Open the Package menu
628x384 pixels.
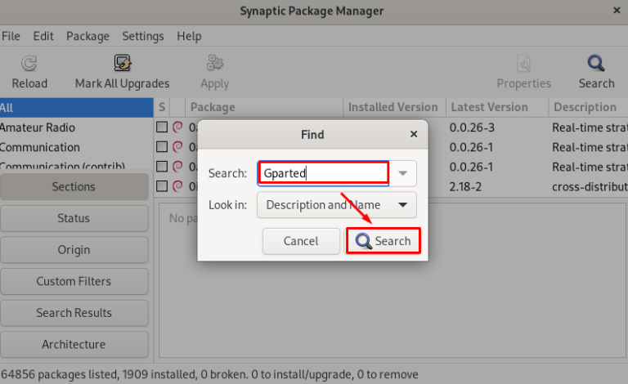point(87,36)
